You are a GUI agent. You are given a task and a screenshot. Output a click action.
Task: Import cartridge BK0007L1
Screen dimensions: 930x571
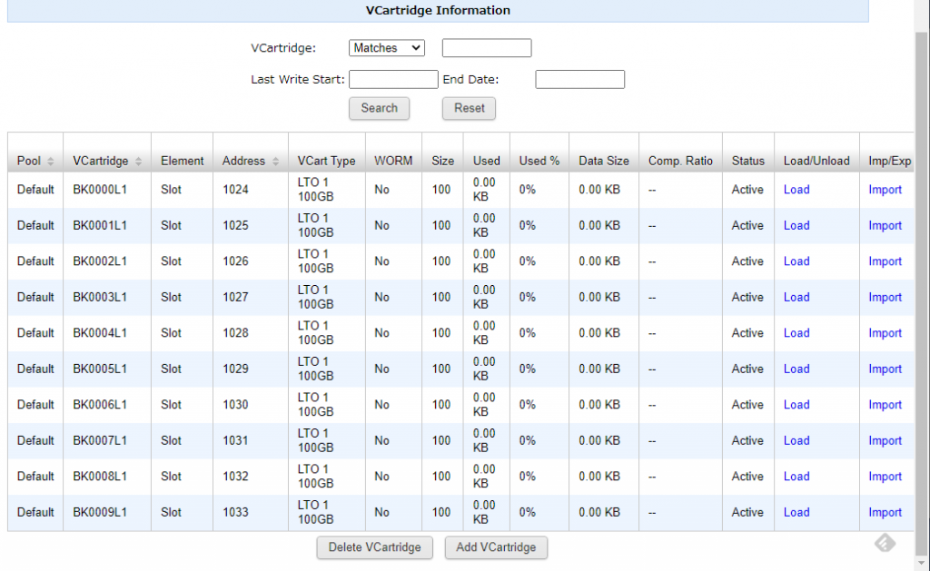[885, 441]
